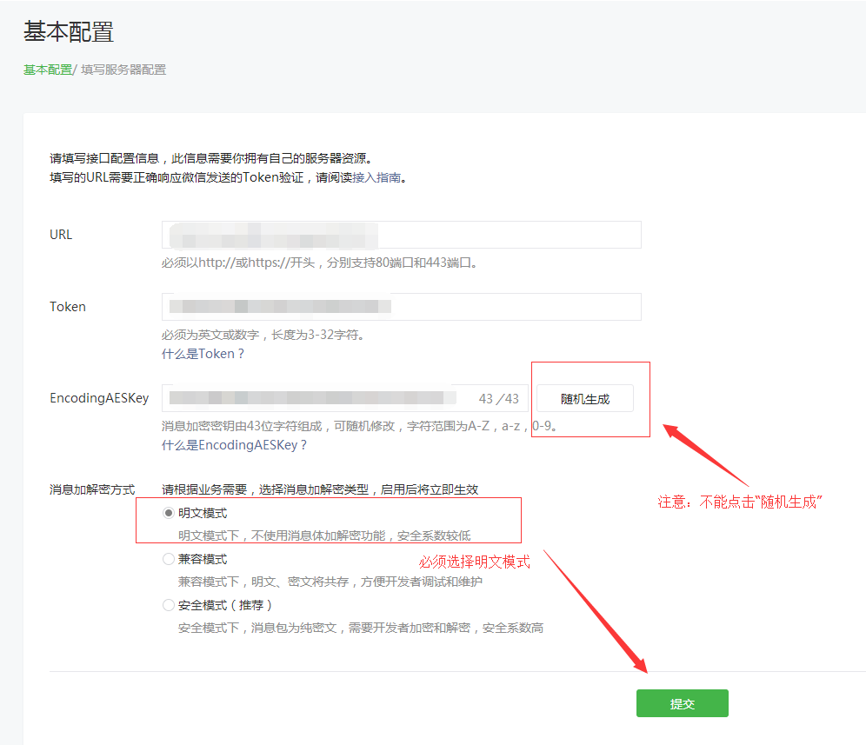The image size is (866, 745).
Task: Open the 接入指南 link
Action: (x=376, y=177)
